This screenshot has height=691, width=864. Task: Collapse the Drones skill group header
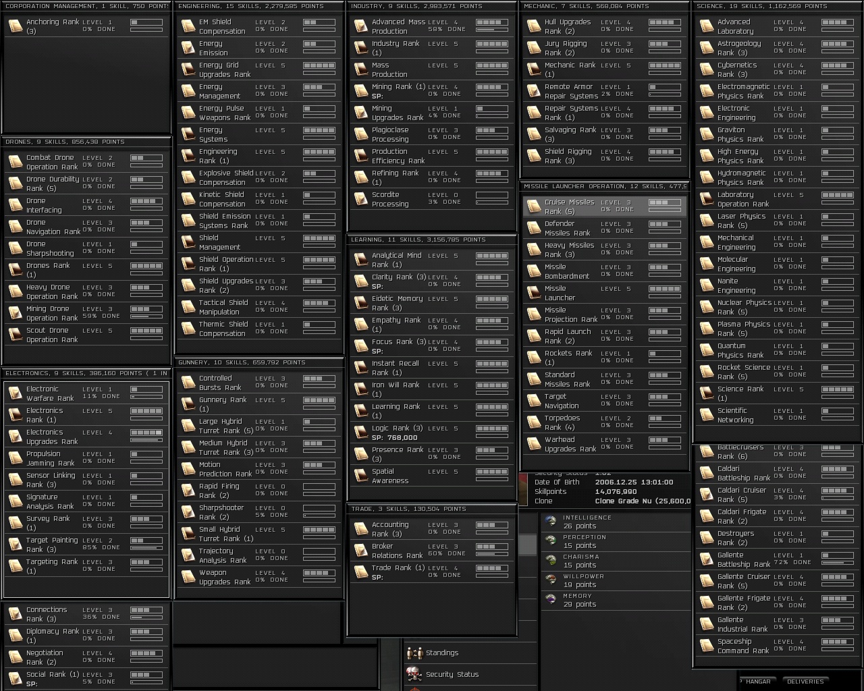coord(86,142)
